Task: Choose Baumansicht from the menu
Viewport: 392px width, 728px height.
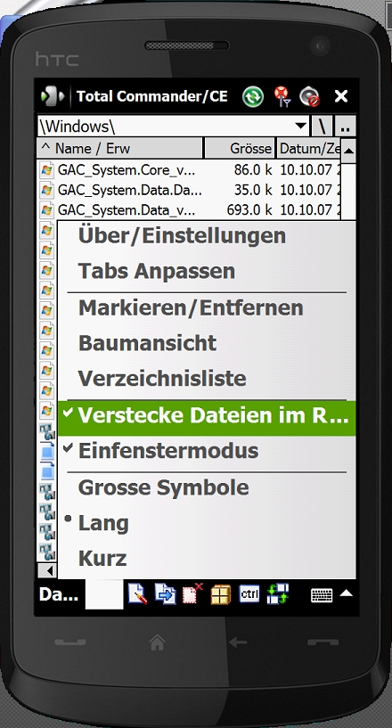Action: coord(207,344)
